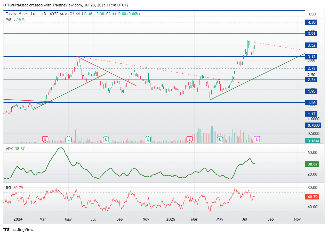Open the USD currency selector
Image resolution: width=328 pixels, height=235 pixels.
pyautogui.click(x=312, y=14)
